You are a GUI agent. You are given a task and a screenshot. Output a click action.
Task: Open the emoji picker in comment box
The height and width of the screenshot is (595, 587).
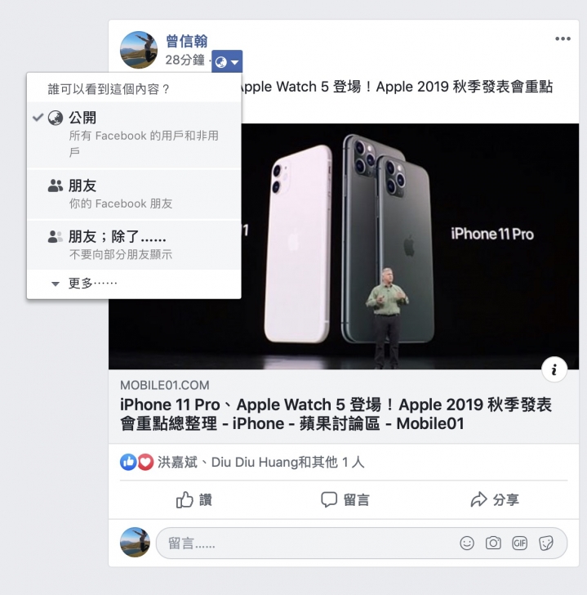467,544
